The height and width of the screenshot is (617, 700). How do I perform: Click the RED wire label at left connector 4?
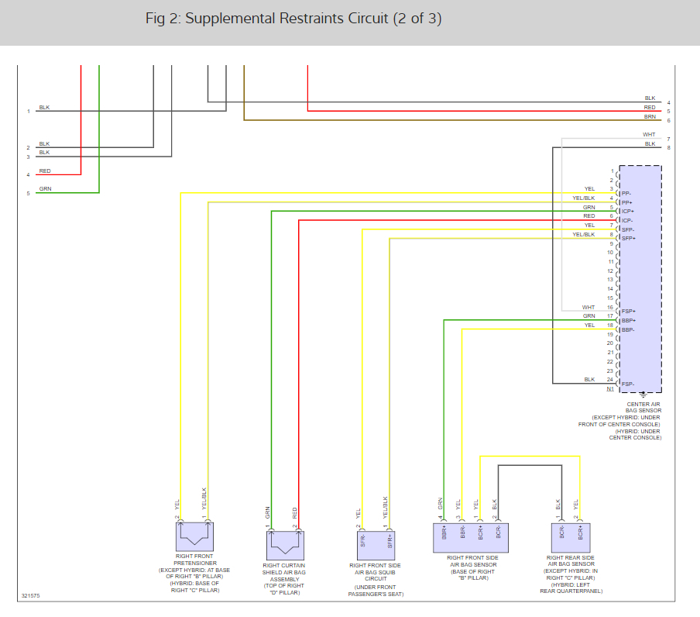[x=45, y=171]
